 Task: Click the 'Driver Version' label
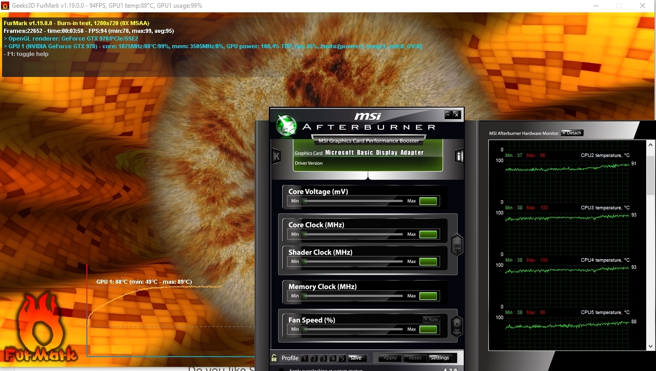click(x=308, y=163)
